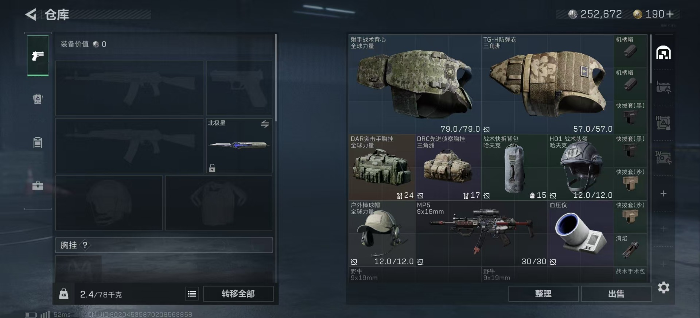This screenshot has width=700, height=318.
Task: Add a new storage box with plus icon
Action: (x=664, y=194)
